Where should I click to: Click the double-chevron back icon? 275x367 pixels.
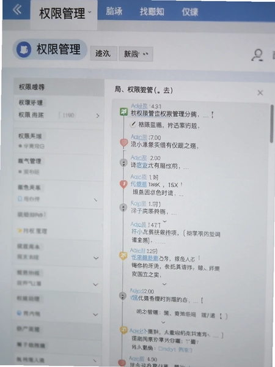tap(17, 10)
